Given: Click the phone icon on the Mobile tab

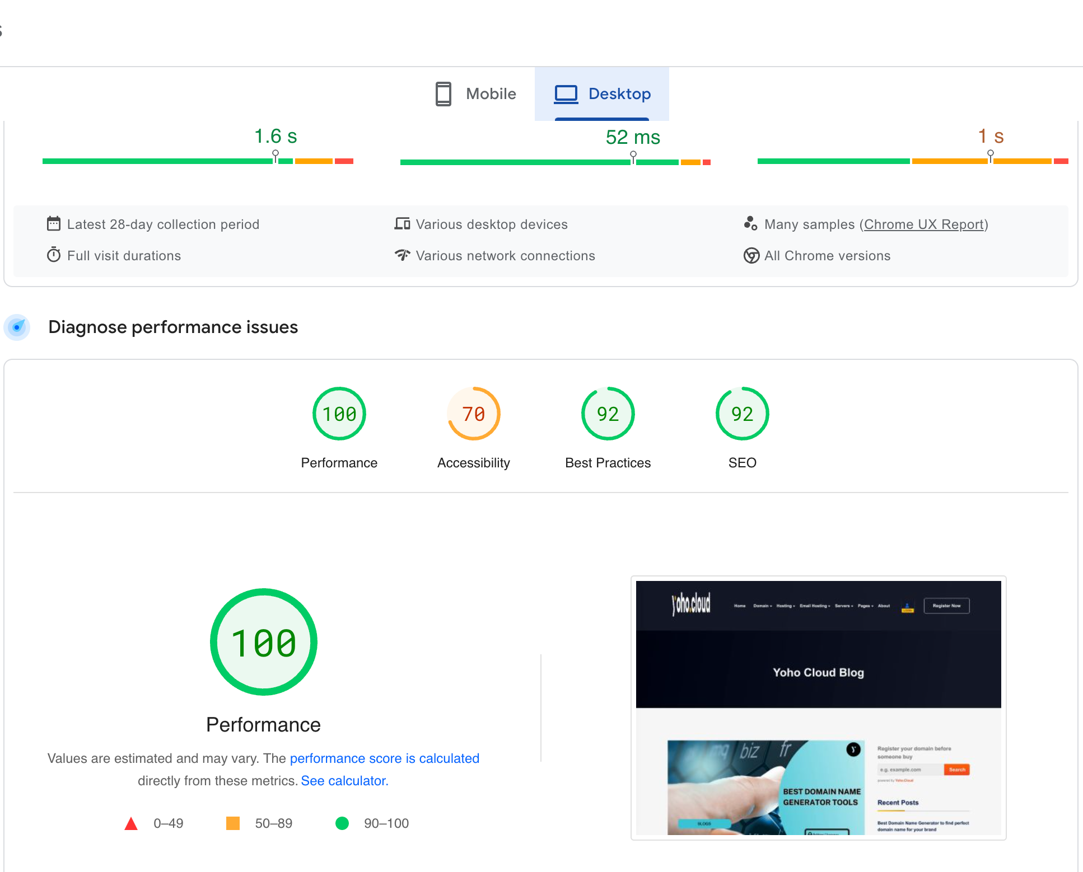Looking at the screenshot, I should pyautogui.click(x=443, y=93).
